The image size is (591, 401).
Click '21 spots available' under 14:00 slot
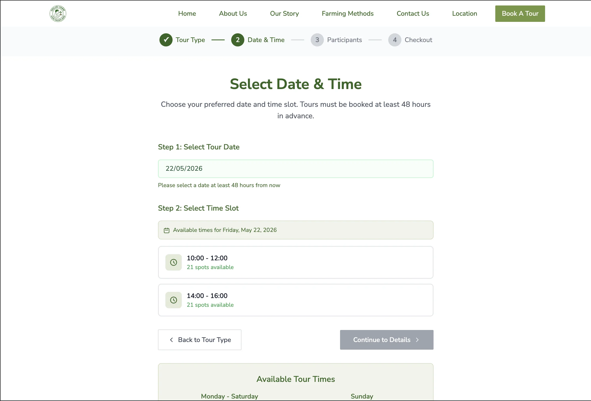210,305
